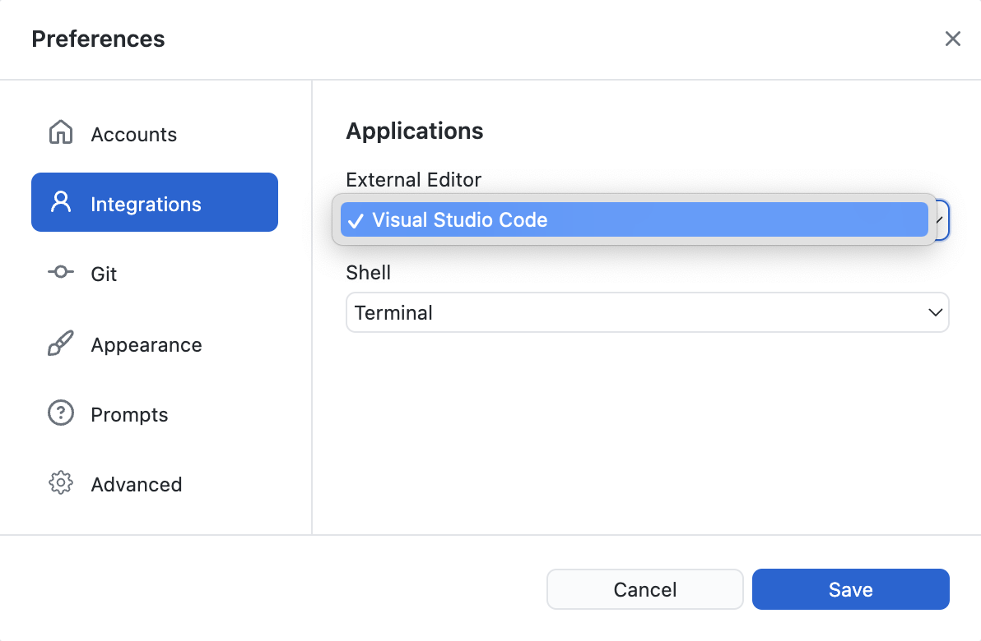Click the Advanced gear icon
The width and height of the screenshot is (981, 641).
[x=61, y=483]
